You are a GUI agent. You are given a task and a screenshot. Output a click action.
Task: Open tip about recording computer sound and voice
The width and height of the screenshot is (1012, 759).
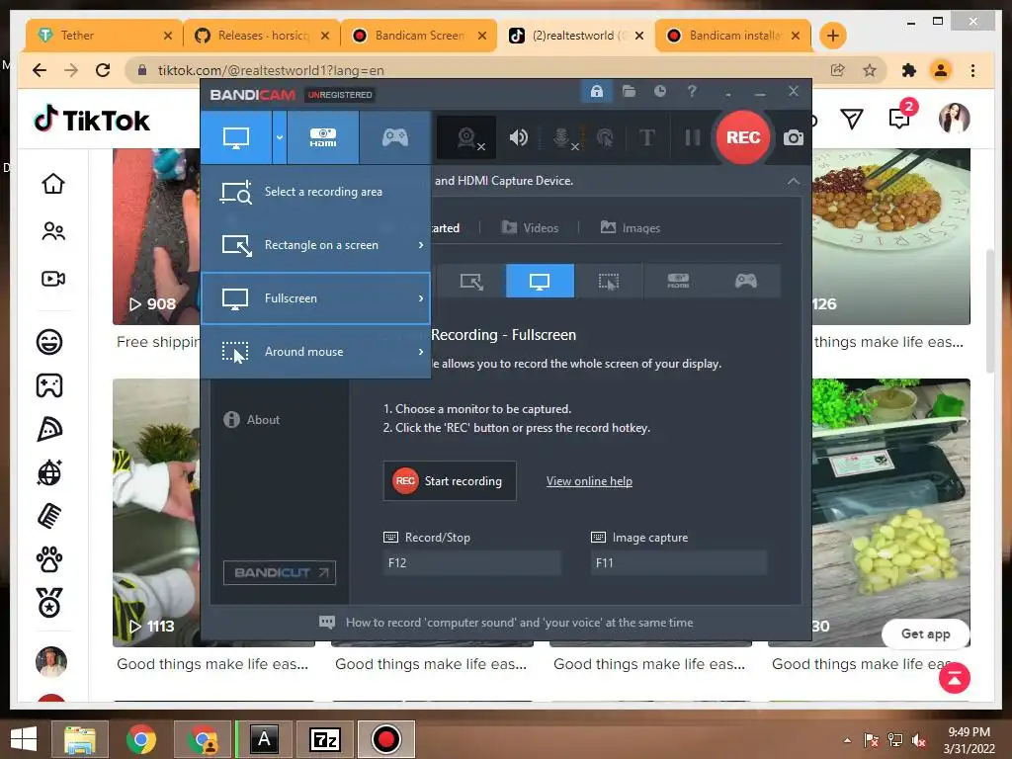coord(506,623)
